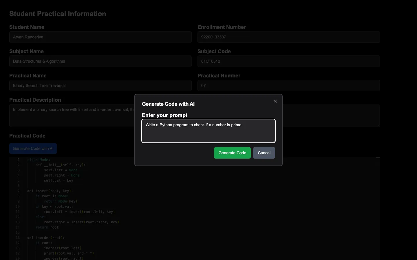
Task: Click 'self.val = key' code line
Action: pos(59,181)
